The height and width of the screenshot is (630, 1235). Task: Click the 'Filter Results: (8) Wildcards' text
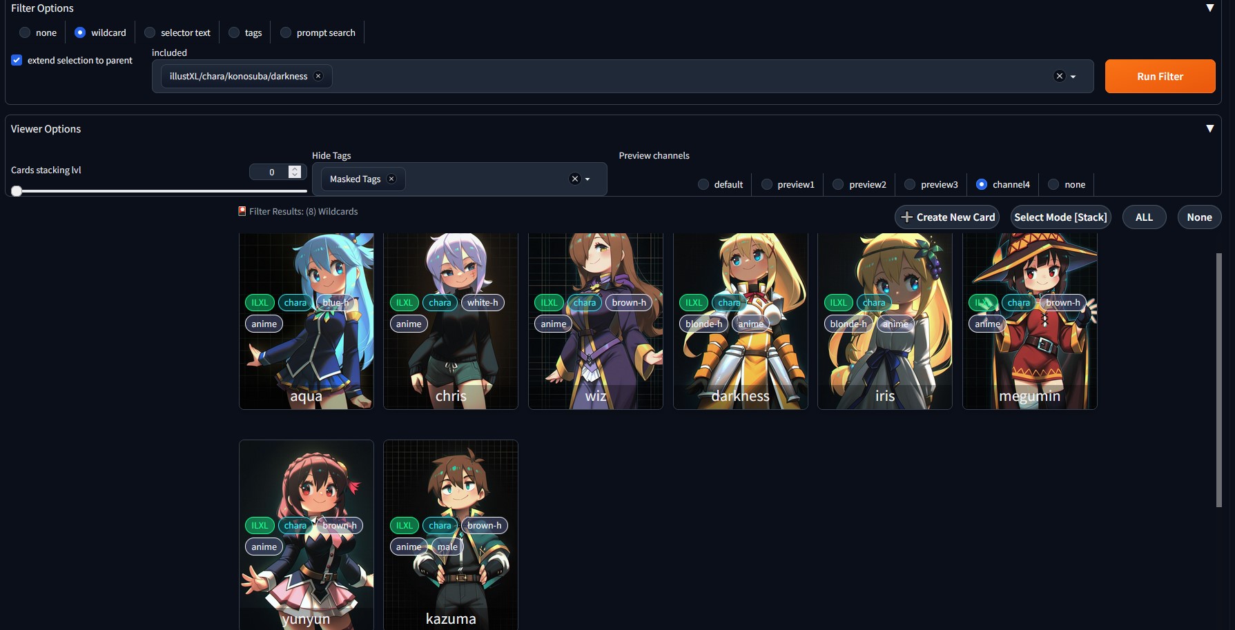coord(304,211)
